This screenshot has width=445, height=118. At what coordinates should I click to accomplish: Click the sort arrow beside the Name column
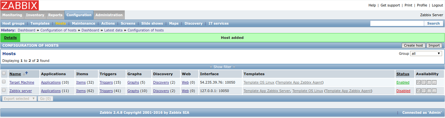point(25,74)
